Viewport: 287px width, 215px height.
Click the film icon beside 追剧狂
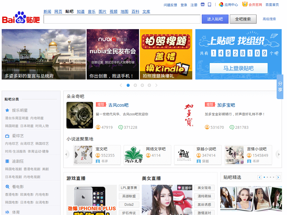pos(7,161)
